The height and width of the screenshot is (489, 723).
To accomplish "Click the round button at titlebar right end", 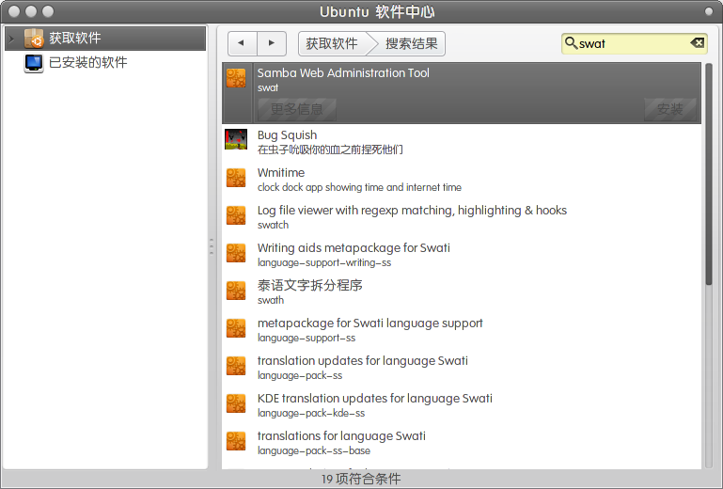I will pyautogui.click(x=709, y=11).
